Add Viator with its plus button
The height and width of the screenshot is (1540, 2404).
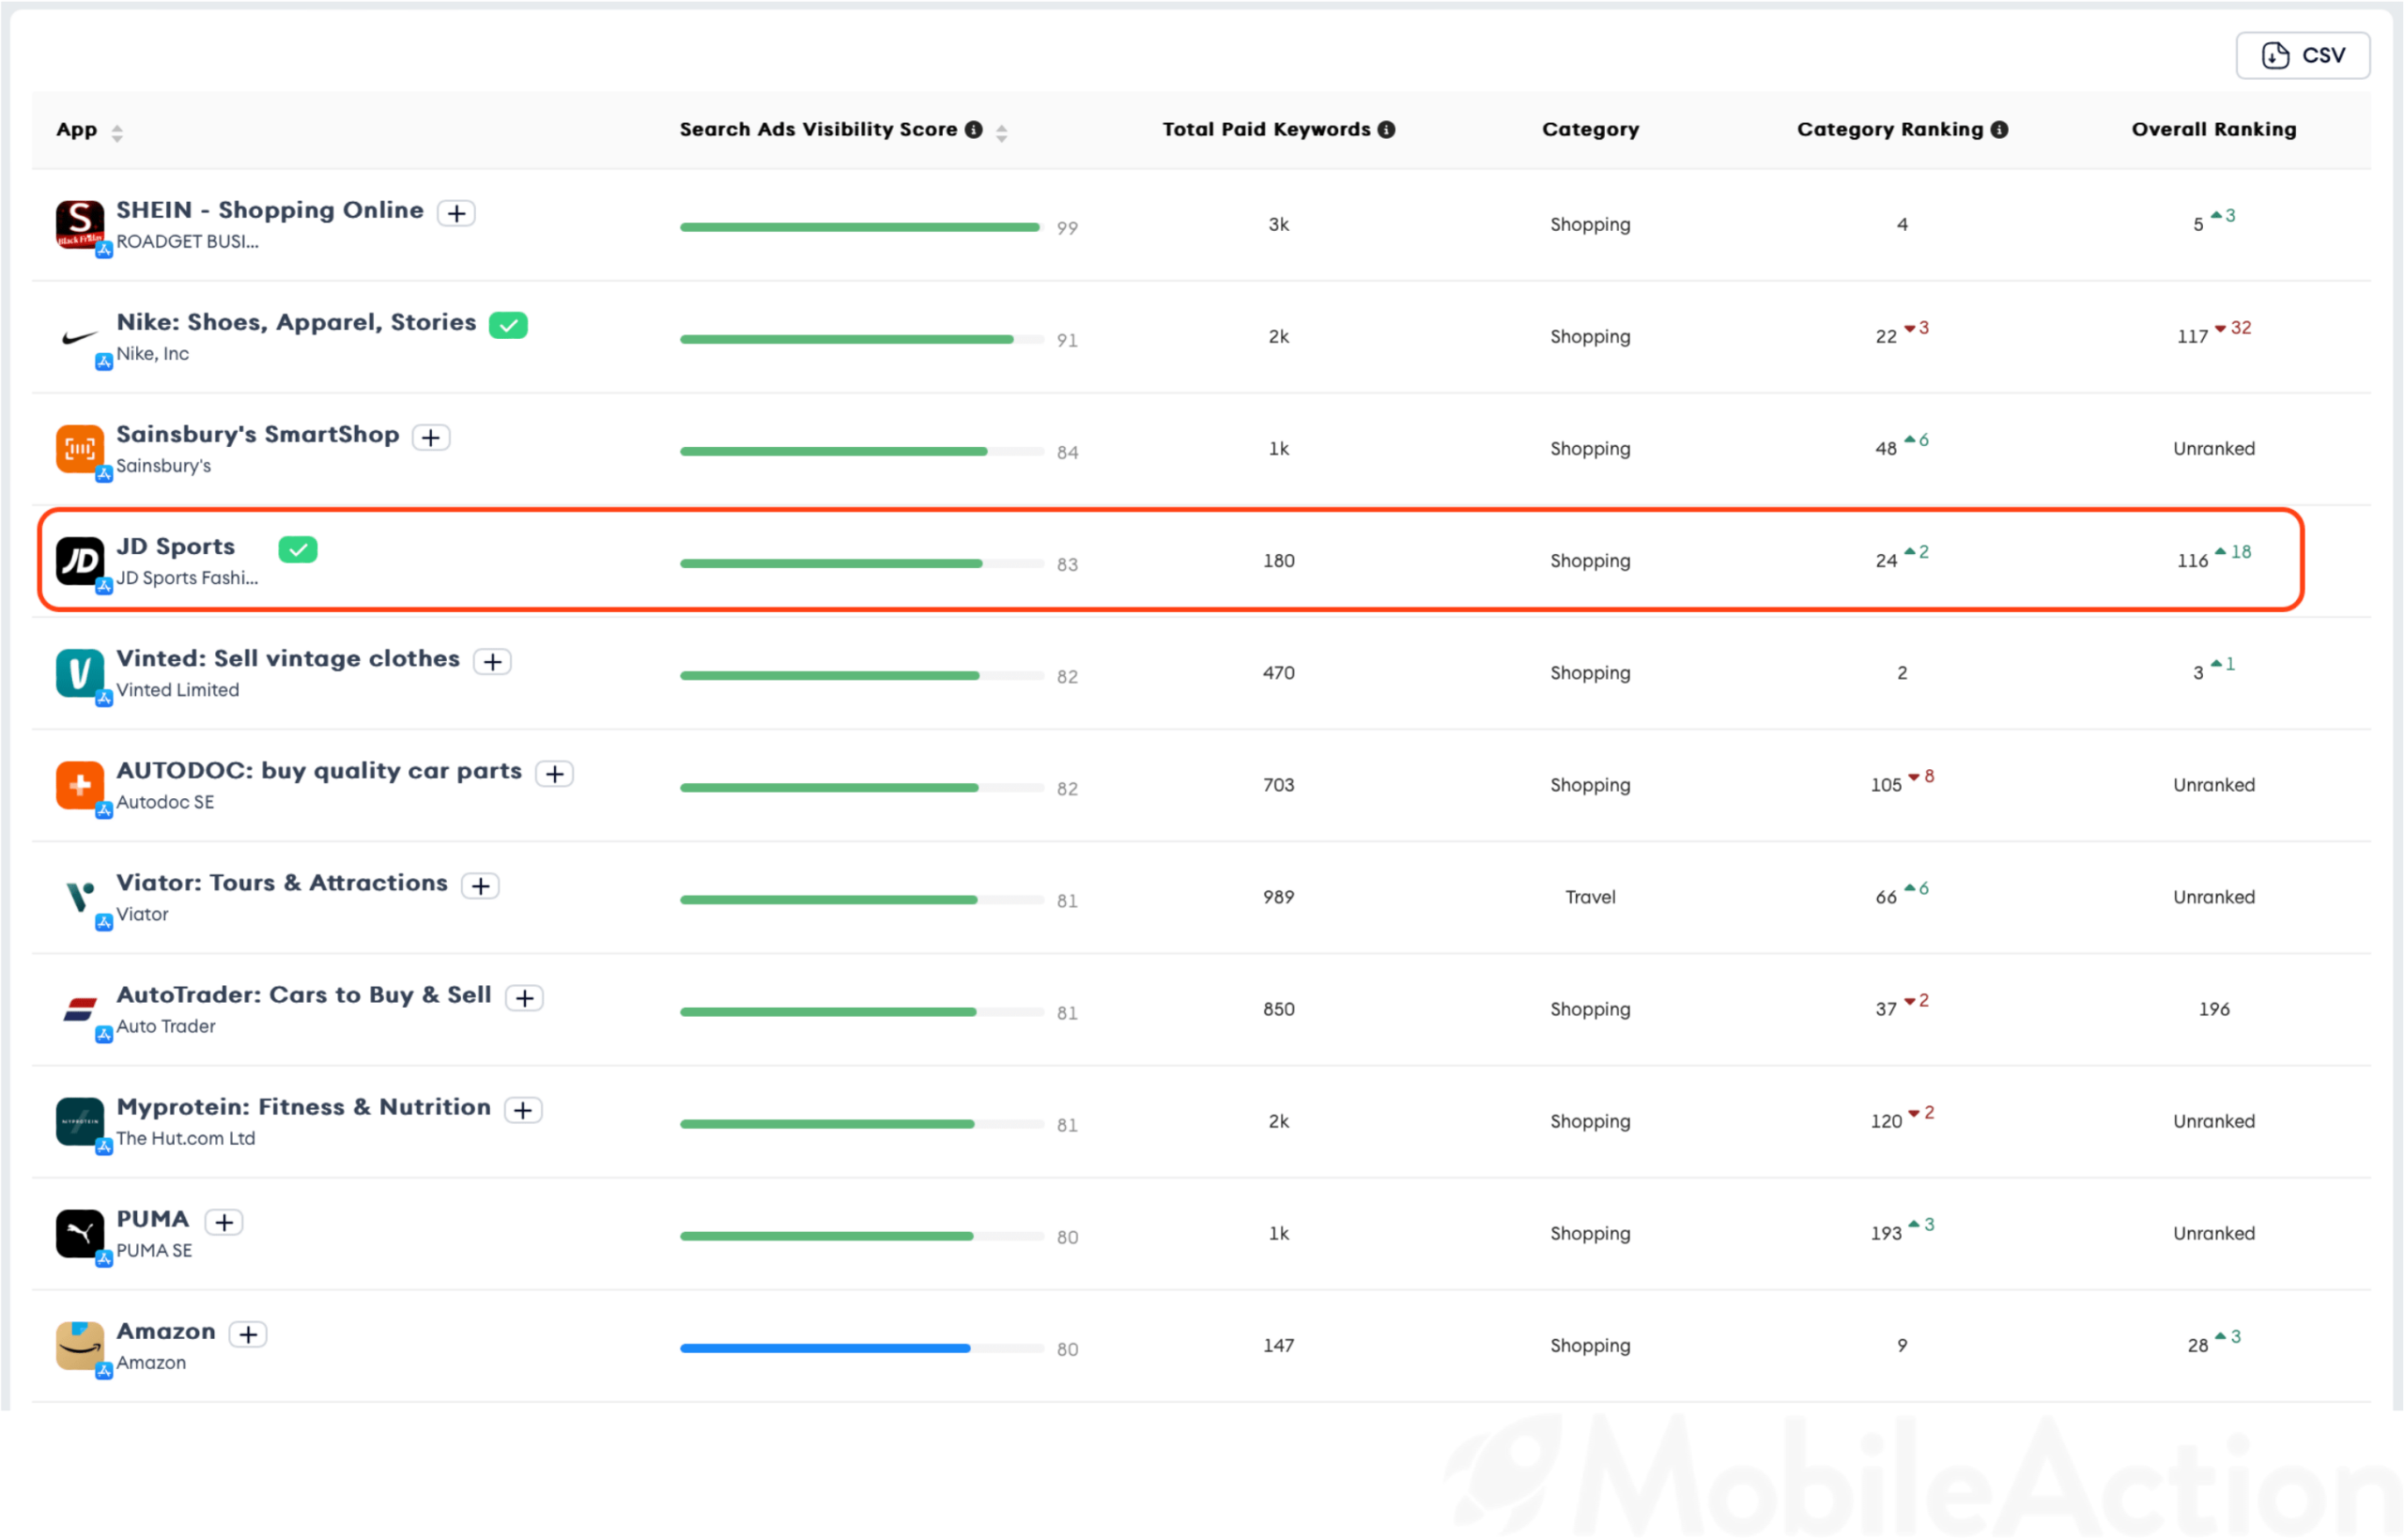click(x=480, y=885)
